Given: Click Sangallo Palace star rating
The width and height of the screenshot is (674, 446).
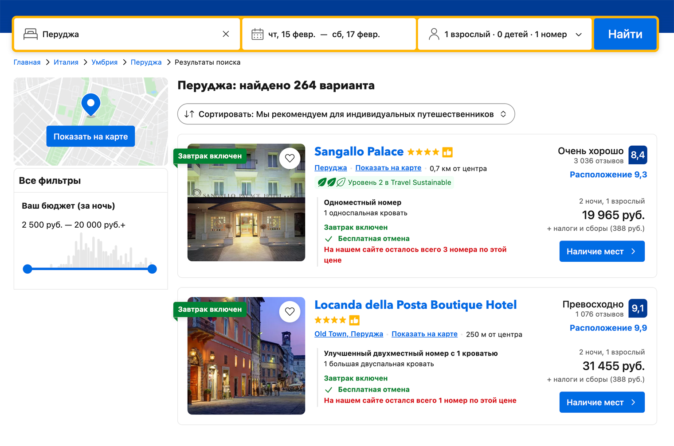Looking at the screenshot, I should pos(423,152).
